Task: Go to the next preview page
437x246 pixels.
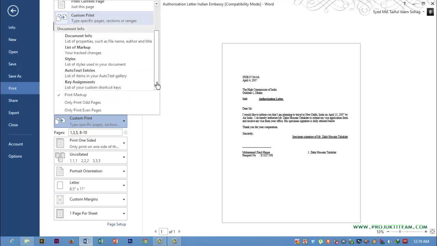Action: point(180,232)
